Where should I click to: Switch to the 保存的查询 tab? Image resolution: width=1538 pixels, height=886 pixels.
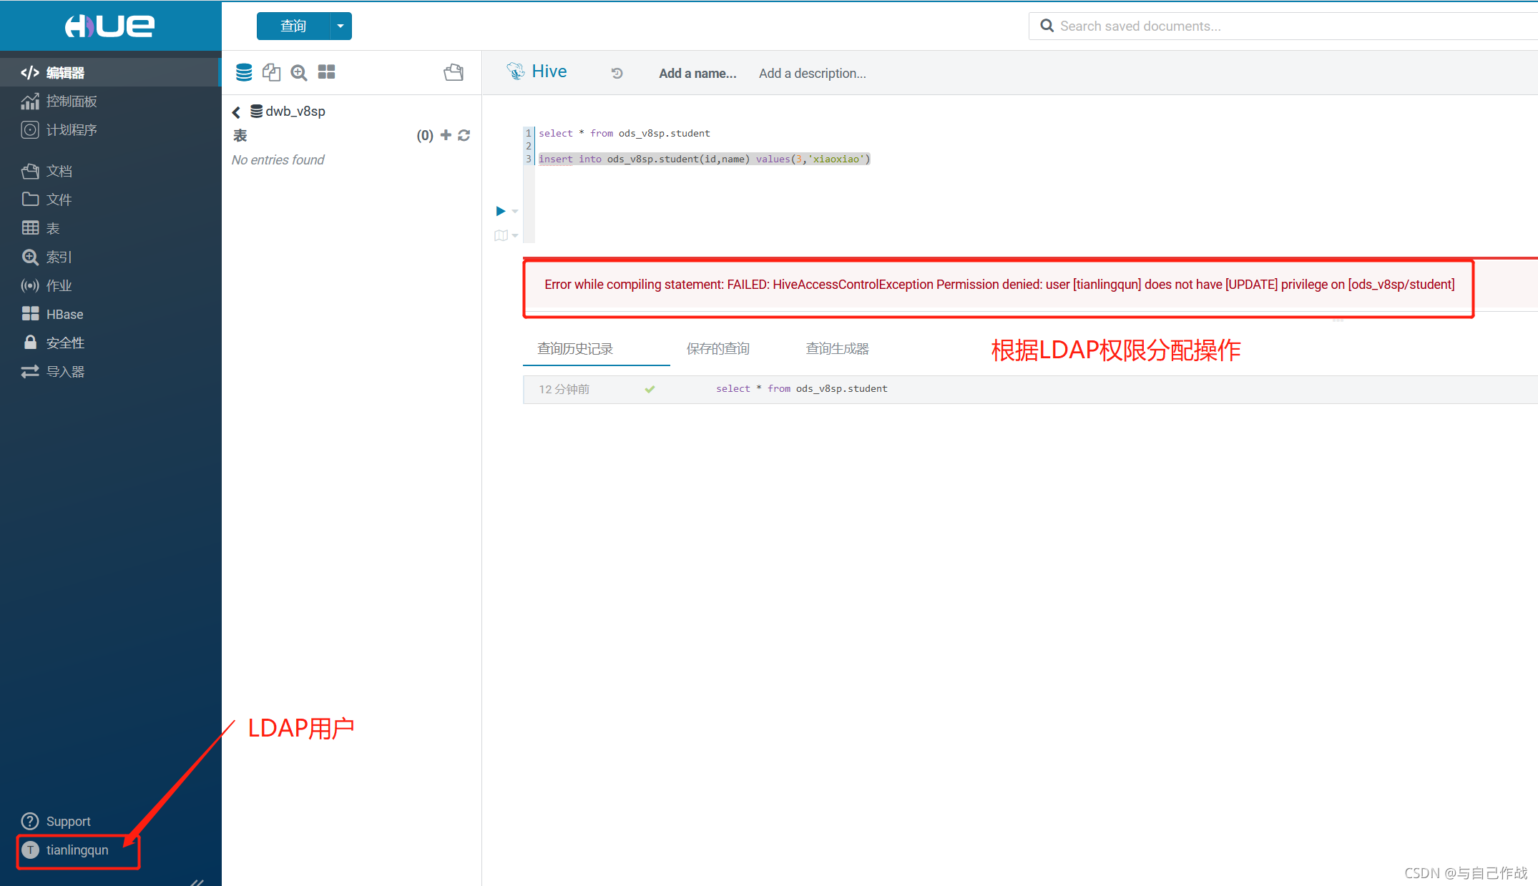click(717, 348)
